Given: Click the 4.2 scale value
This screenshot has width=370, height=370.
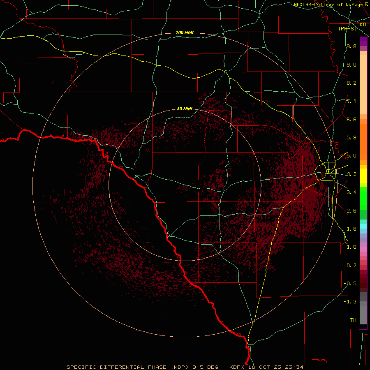Looking at the screenshot, I should (351, 174).
